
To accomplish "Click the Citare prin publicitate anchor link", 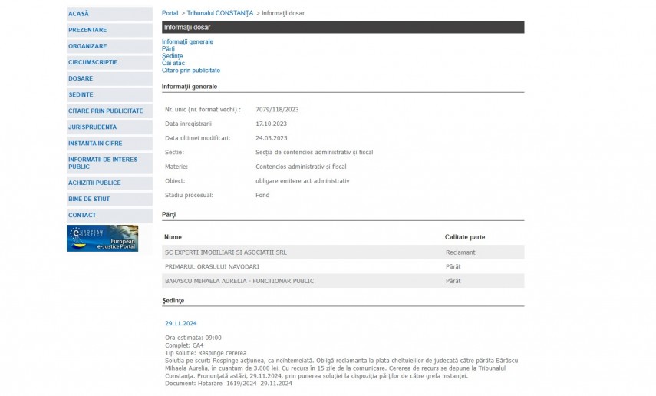I will (190, 70).
